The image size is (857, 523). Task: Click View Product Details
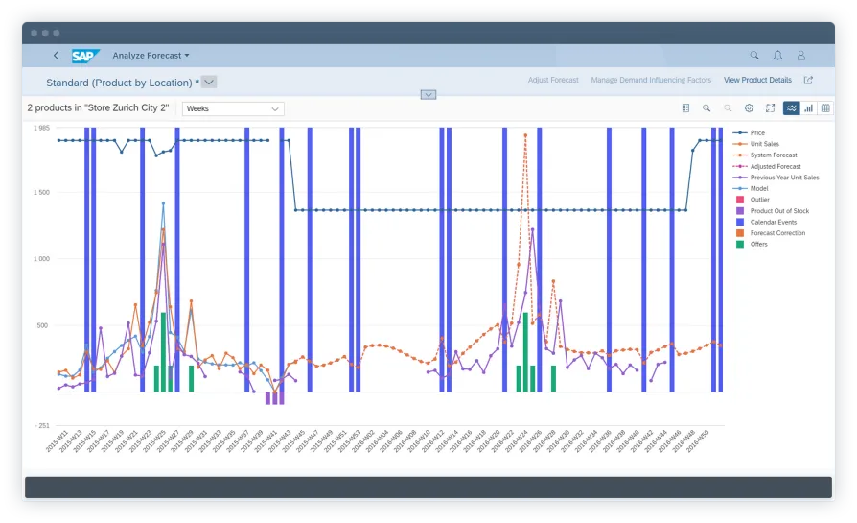click(x=757, y=81)
